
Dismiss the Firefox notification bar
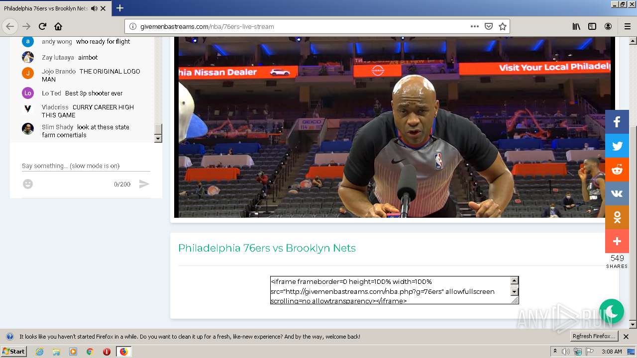(x=626, y=337)
